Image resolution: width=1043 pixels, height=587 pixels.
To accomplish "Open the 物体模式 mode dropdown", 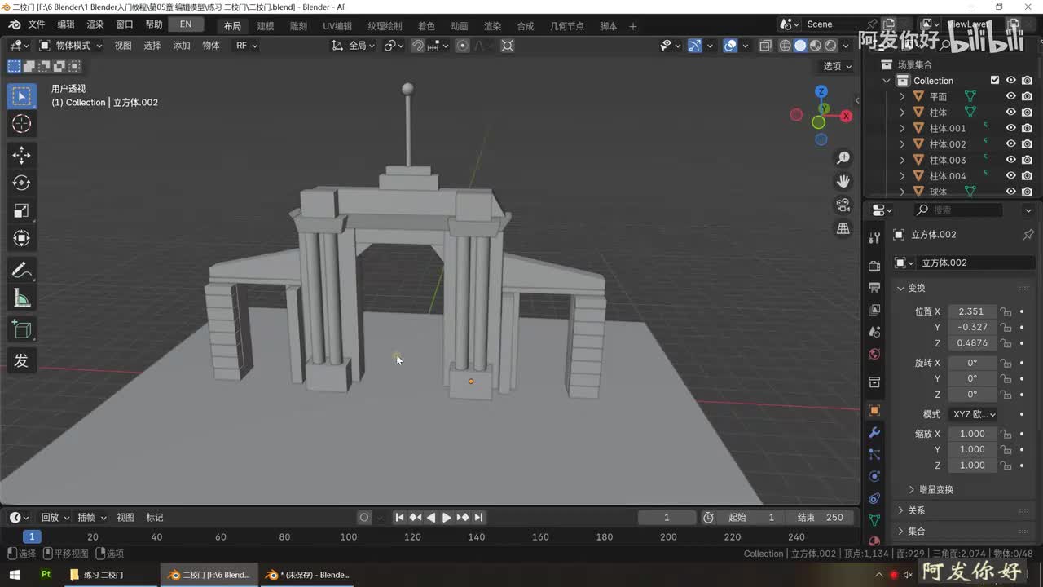I will pos(72,46).
